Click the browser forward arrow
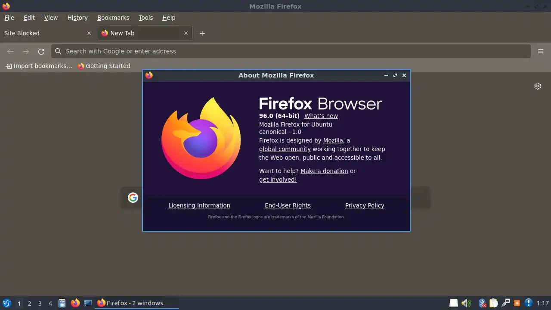The height and width of the screenshot is (310, 551). pos(26,51)
